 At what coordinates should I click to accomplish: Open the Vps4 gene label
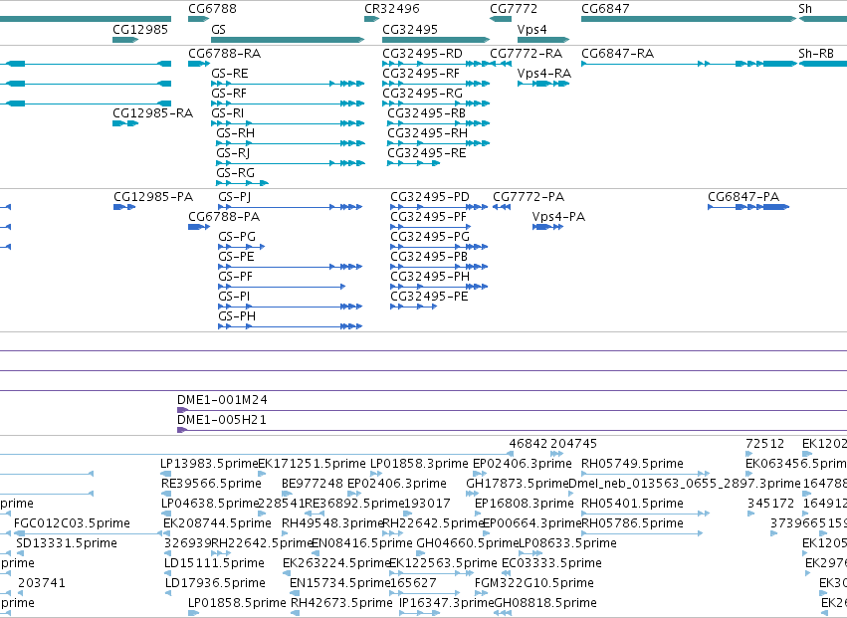coord(532,30)
